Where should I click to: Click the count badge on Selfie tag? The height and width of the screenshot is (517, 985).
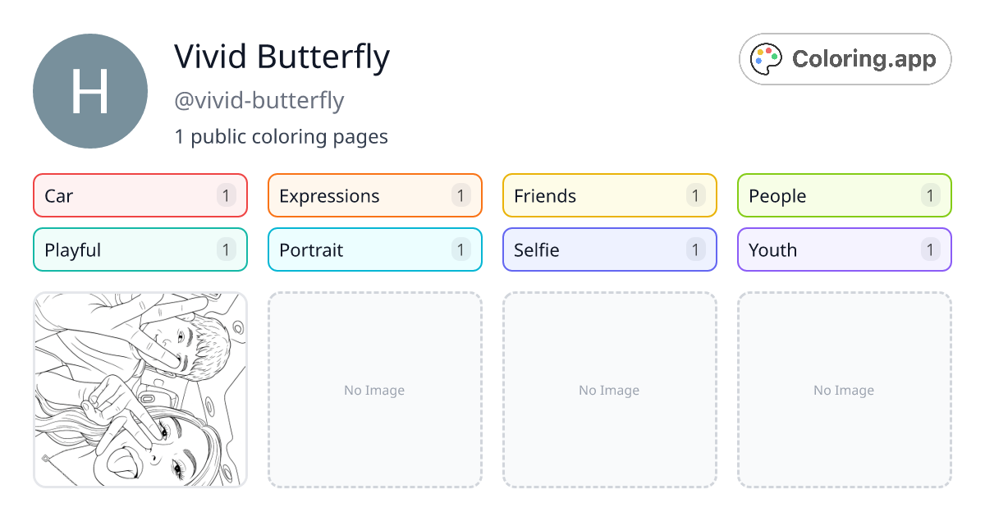point(694,249)
